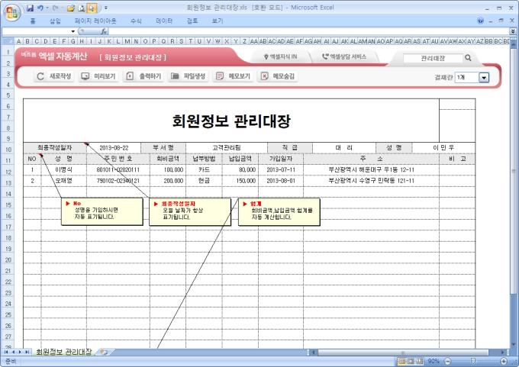Click the Print Preview icon in quick access
The width and height of the screenshot is (519, 367).
82,8
